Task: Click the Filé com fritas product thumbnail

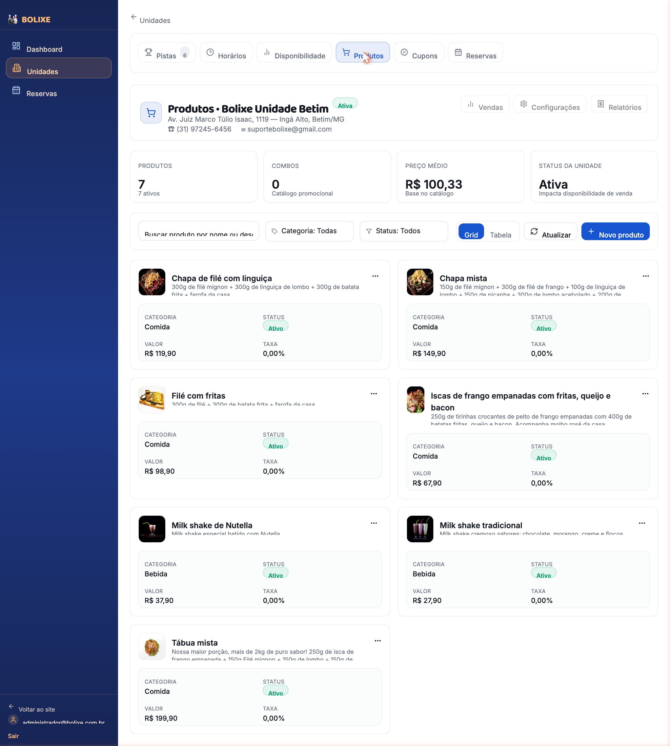Action: click(152, 400)
